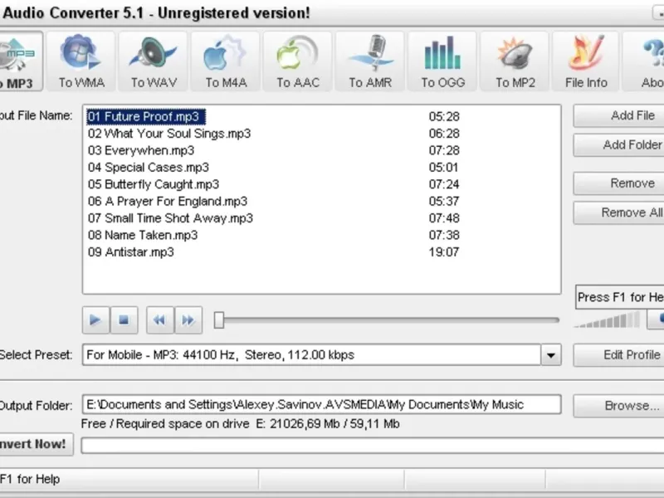Select 08 Name Taken.mp3
This screenshot has width=664, height=498.
point(143,235)
